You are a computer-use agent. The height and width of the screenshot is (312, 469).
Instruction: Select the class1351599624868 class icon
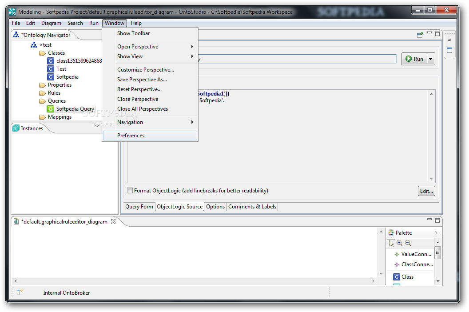tap(51, 61)
